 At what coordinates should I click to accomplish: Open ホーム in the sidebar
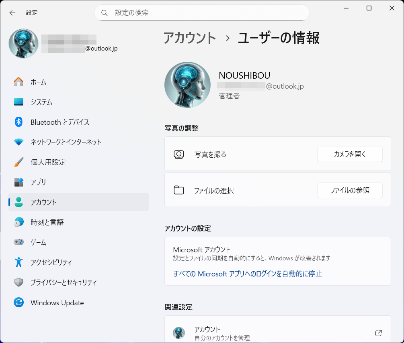(78, 82)
